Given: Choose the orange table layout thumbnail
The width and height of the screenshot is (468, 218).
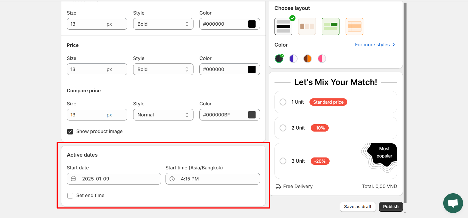Looking at the screenshot, I should pyautogui.click(x=354, y=26).
